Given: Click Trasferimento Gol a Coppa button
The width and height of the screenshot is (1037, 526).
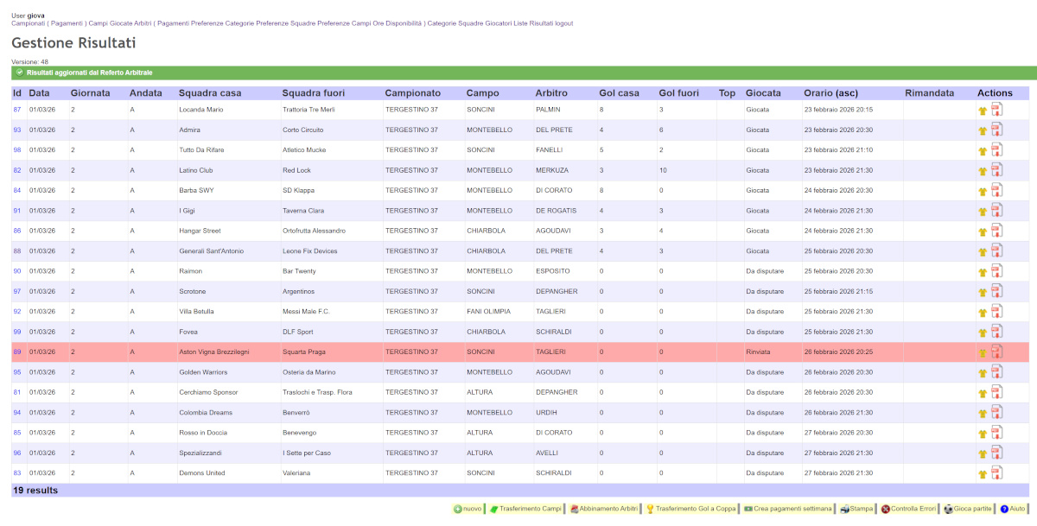Looking at the screenshot, I should pyautogui.click(x=691, y=509).
